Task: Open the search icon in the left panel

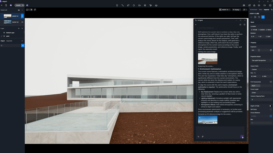Action: pyautogui.click(x=2, y=46)
